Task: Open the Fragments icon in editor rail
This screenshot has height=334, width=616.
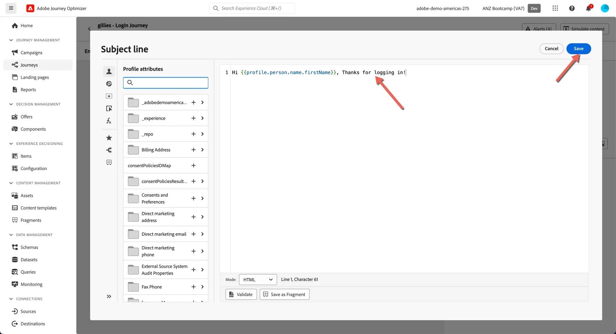Action: pos(109,163)
